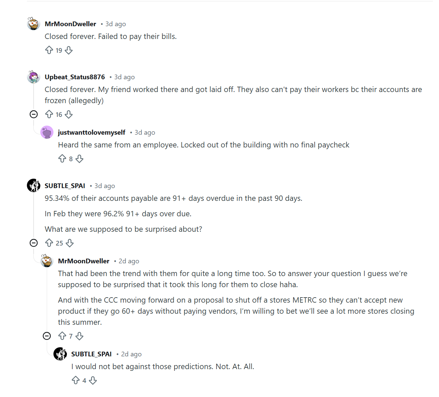This screenshot has height=397, width=439.
Task: Downvote Upbeat_Status8876's comment with 16 votes
Action: [x=69, y=115]
